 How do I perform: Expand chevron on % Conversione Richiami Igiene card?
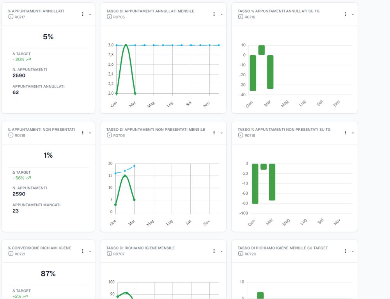click(x=90, y=252)
